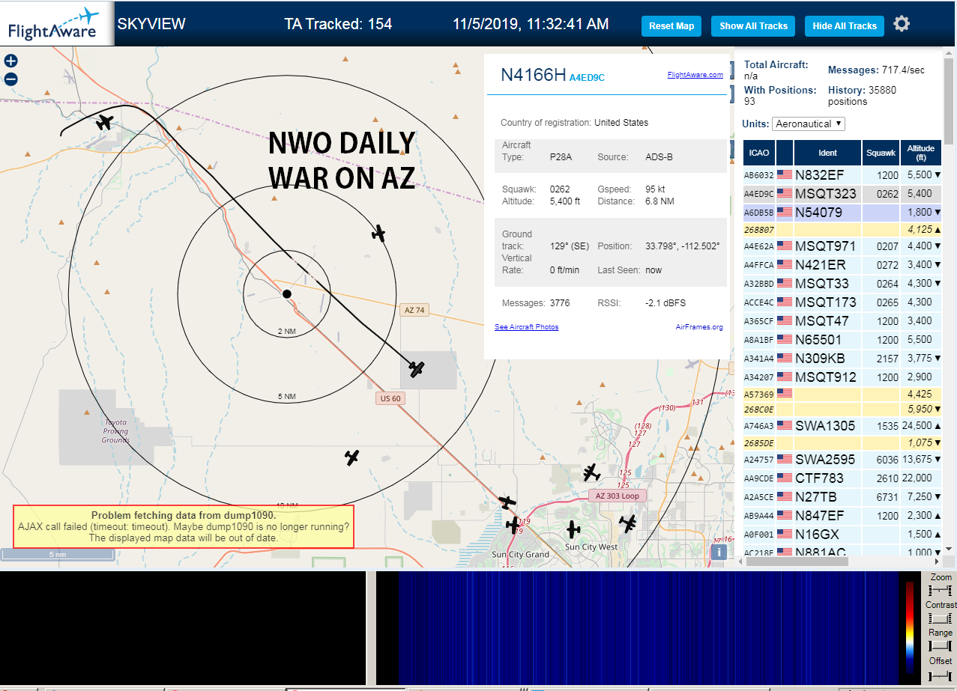Screen dimensions: 957x691
Task: Select the aircraft icon sitting on the 5 NM ring
Action: (x=379, y=234)
